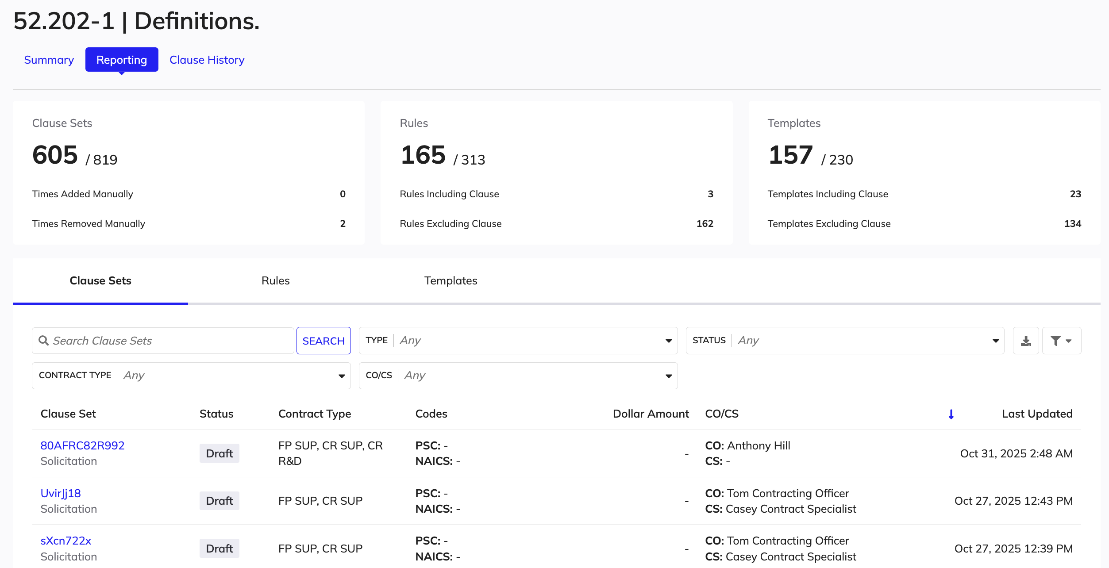Click the Clause Set column header
This screenshot has height=568, width=1109.
tap(68, 414)
